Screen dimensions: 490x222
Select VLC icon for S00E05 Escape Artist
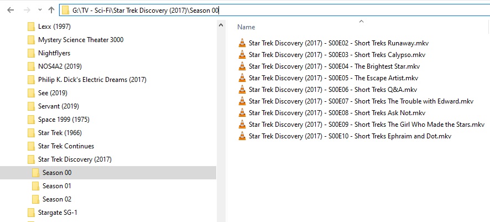(242, 78)
